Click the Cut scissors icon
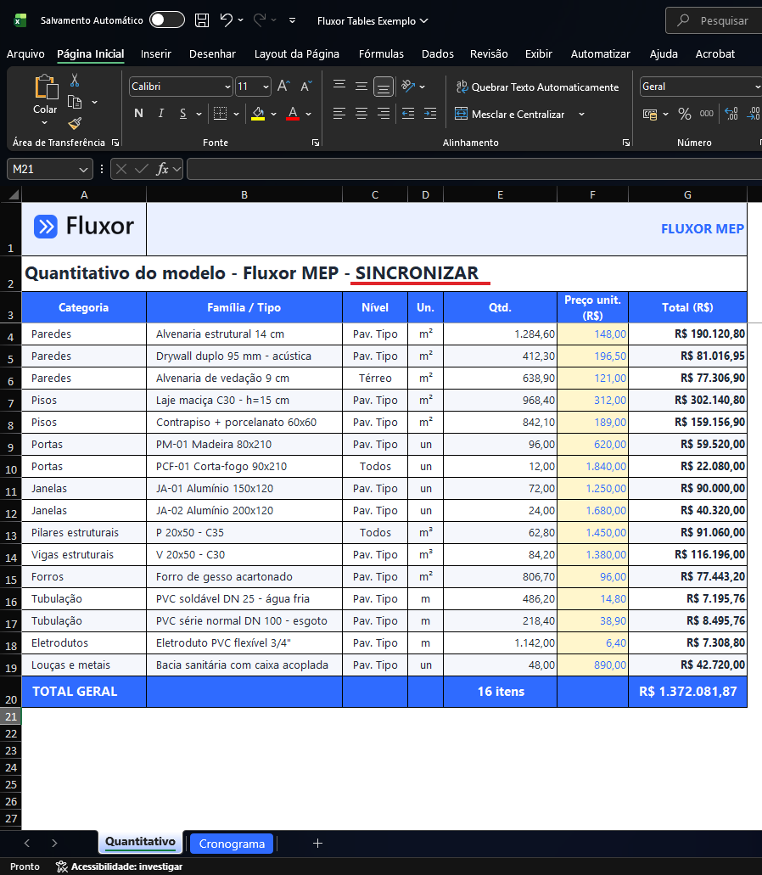The height and width of the screenshot is (875, 762). point(74,81)
